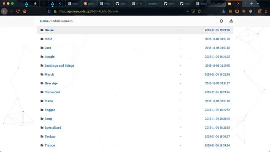Switch to the HTTP tab
270x152 pixels.
click(x=137, y=4)
